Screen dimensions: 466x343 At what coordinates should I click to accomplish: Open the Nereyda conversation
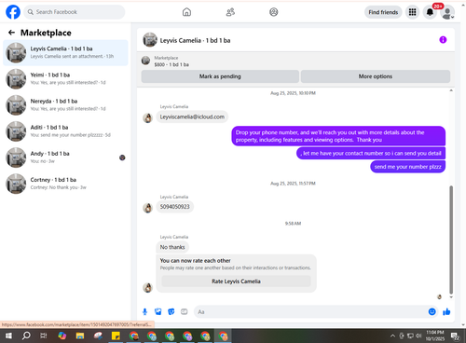click(65, 105)
